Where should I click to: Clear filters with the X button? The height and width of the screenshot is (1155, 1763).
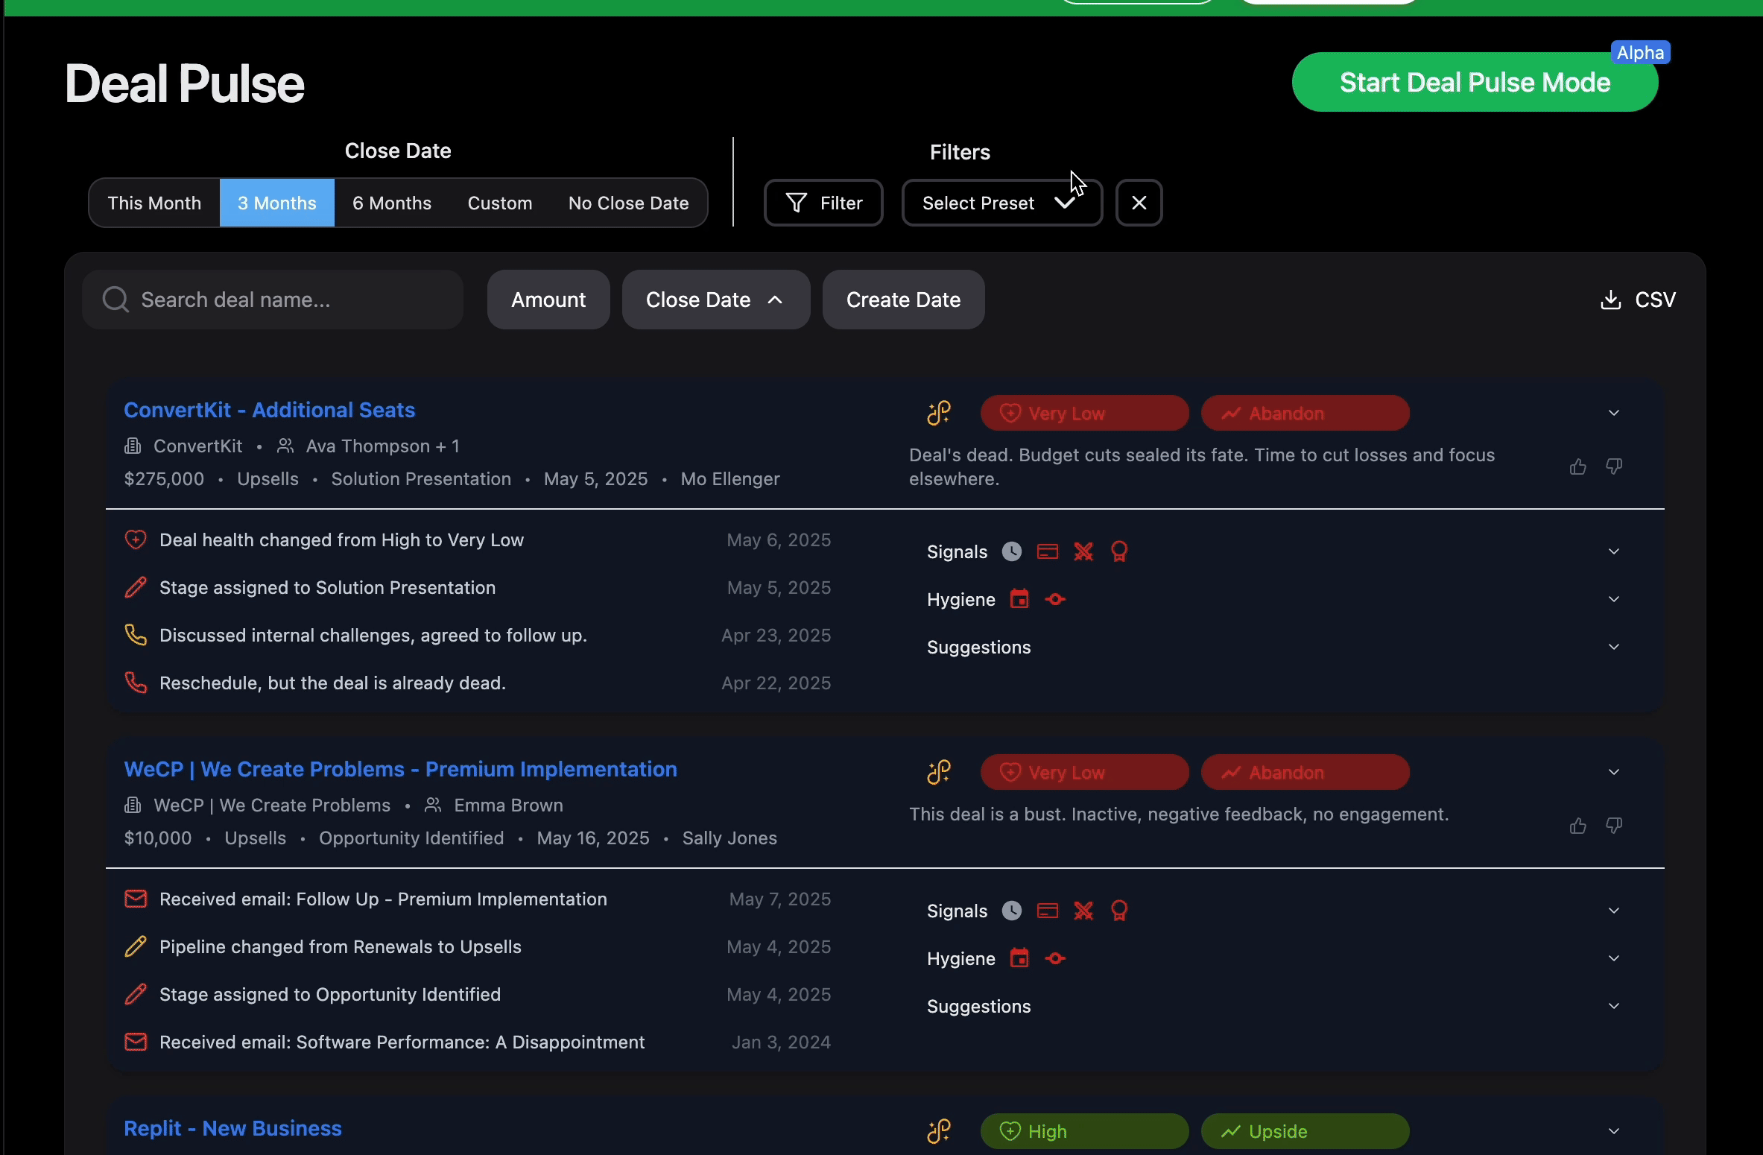1139,203
